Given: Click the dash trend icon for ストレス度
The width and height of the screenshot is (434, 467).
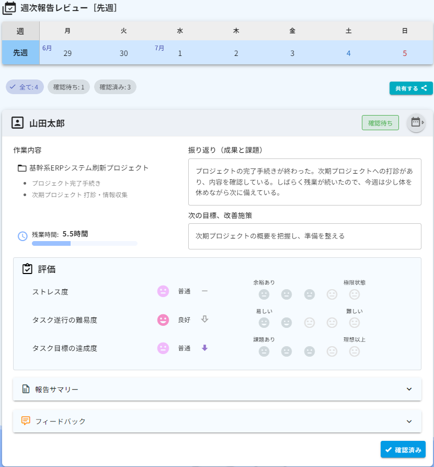Looking at the screenshot, I should coord(204,291).
